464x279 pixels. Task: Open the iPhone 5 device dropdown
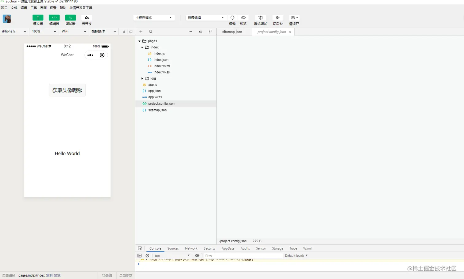point(14,31)
